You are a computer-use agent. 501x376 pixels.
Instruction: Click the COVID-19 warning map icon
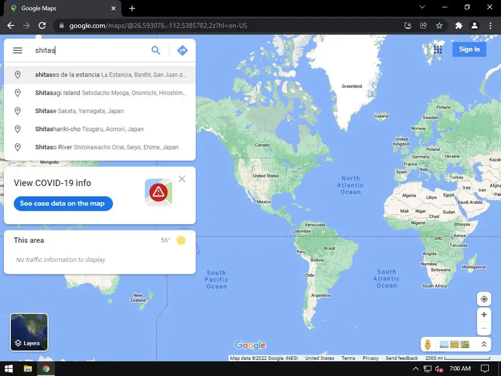[159, 192]
